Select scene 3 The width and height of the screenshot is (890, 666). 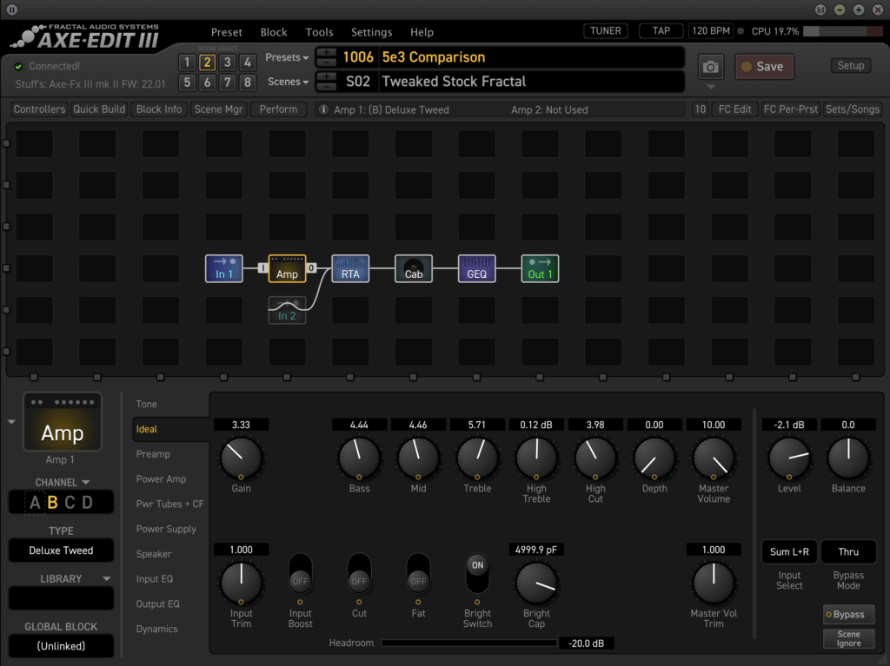coord(227,63)
